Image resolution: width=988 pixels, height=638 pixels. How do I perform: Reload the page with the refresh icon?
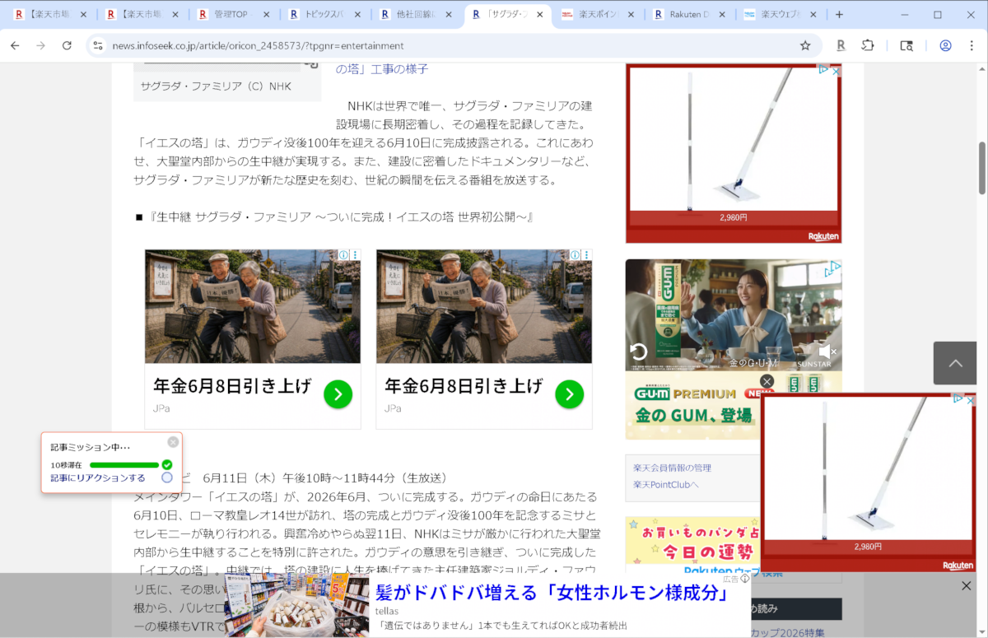click(68, 45)
